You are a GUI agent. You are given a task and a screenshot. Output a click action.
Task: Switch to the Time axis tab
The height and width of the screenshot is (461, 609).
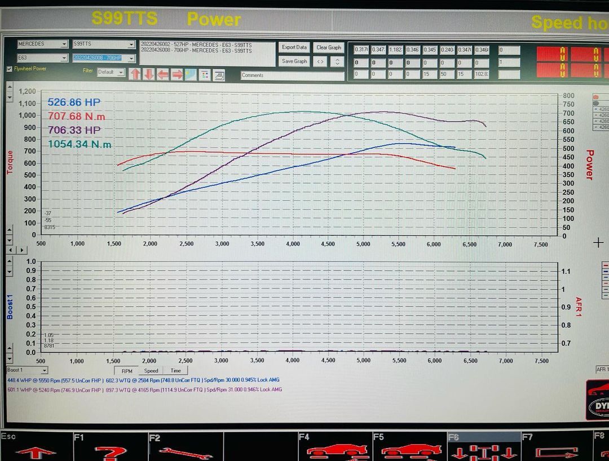[176, 371]
